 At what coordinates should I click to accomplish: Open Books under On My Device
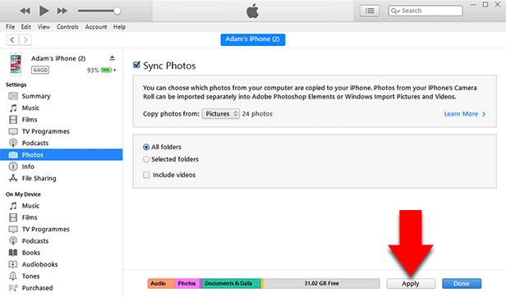point(62,253)
